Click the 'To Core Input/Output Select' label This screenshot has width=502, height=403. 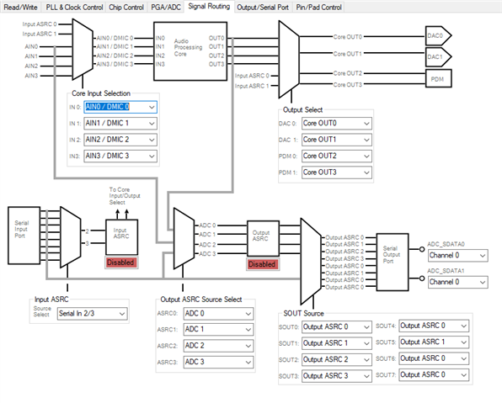(x=125, y=196)
